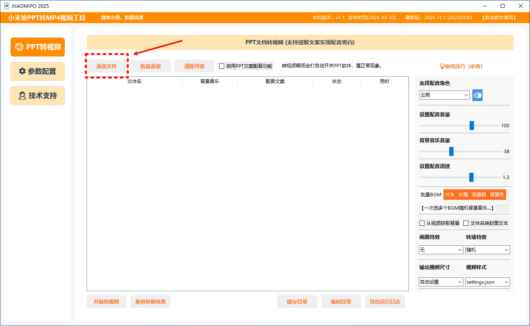This screenshot has width=530, height=326.
Task: Switch to the 背景色 tab
Action: tap(497, 194)
